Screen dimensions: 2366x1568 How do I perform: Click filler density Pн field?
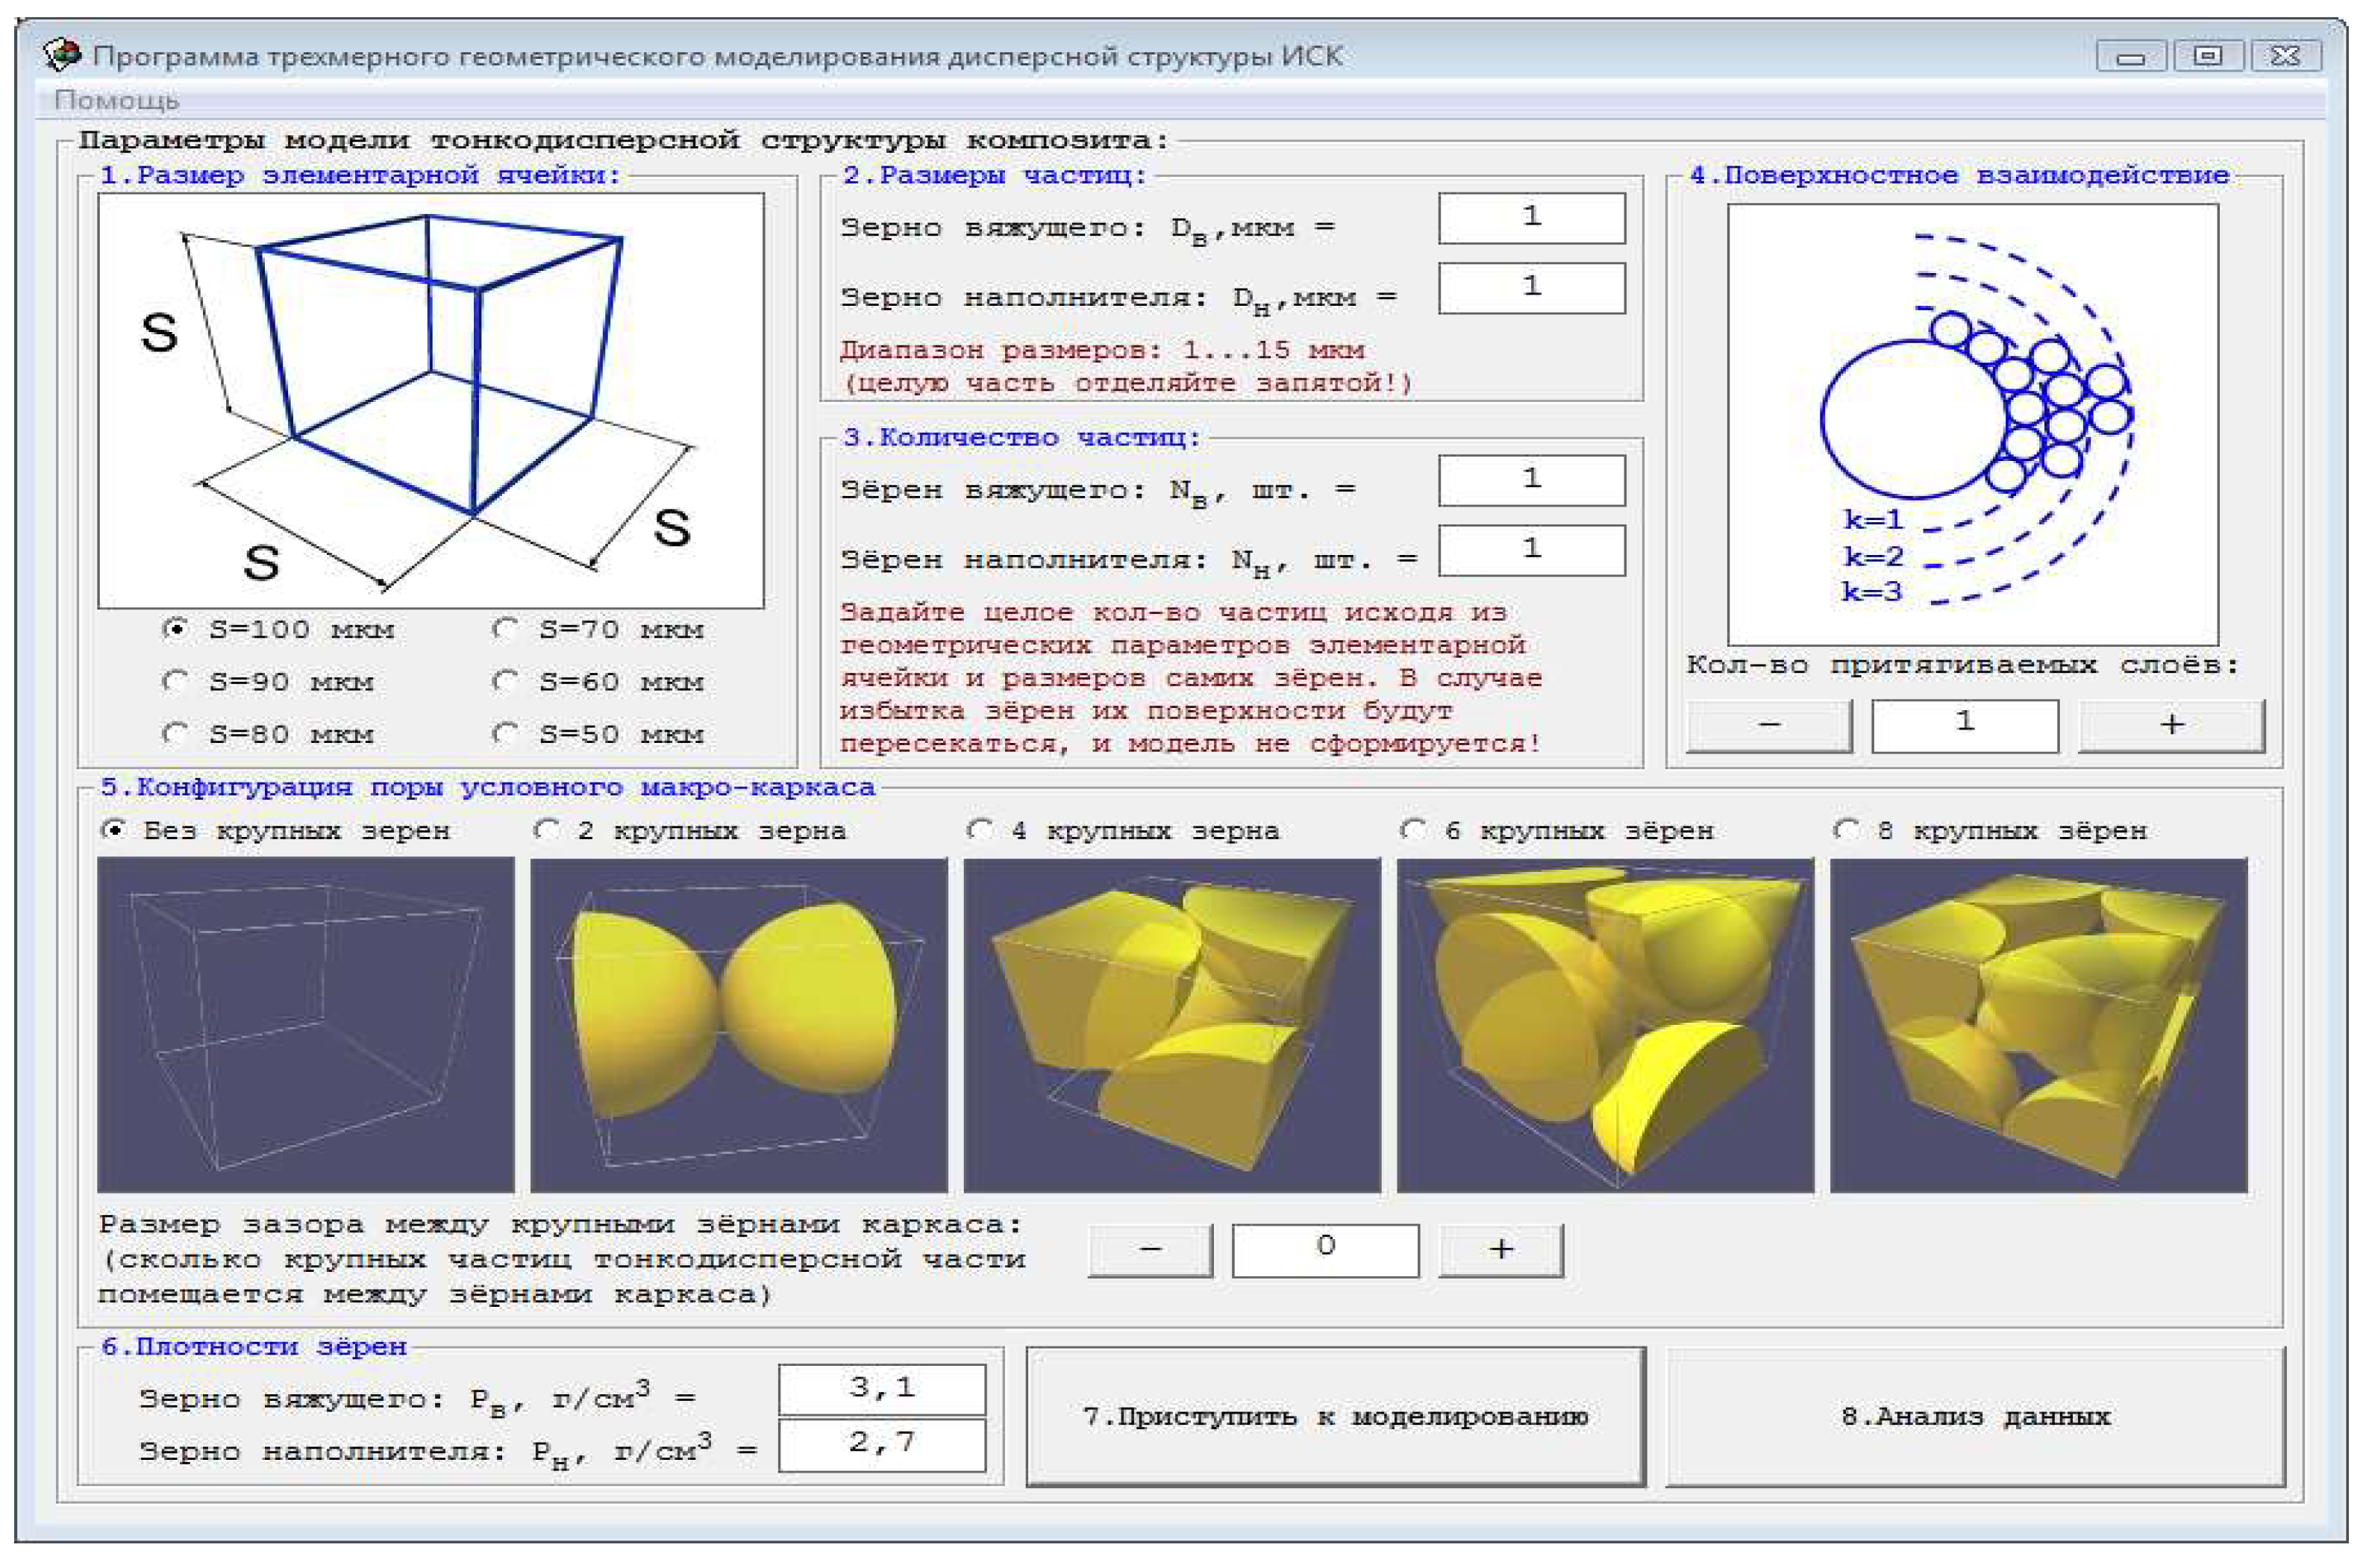tap(882, 1445)
